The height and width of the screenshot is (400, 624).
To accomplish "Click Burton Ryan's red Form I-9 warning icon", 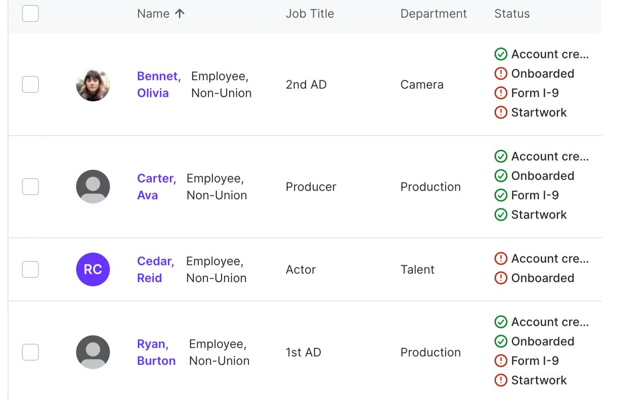I will click(x=501, y=361).
